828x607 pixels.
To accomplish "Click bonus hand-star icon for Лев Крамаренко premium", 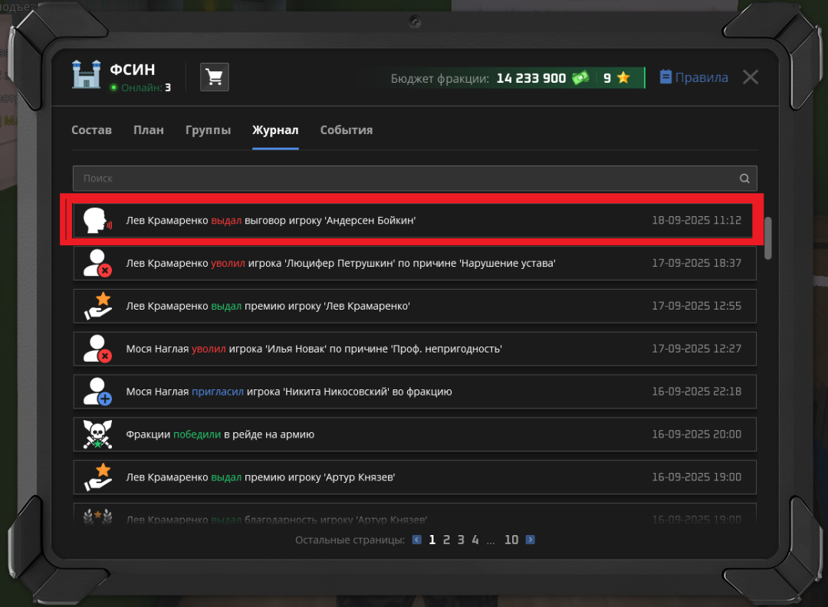I will 97,307.
